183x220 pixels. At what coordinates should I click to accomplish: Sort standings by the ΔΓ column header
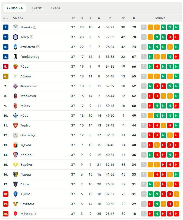pos(123,19)
